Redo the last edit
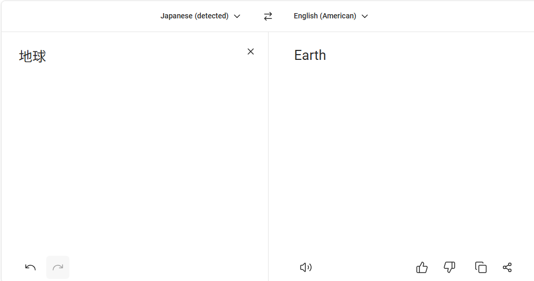Viewport: 534px width, 281px height. click(x=58, y=267)
